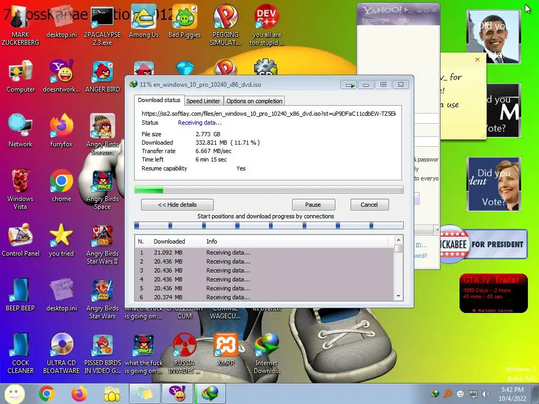This screenshot has width=539, height=404.
Task: Open the DEV C++ 'you all are too stupid' icon
Action: 266,26
